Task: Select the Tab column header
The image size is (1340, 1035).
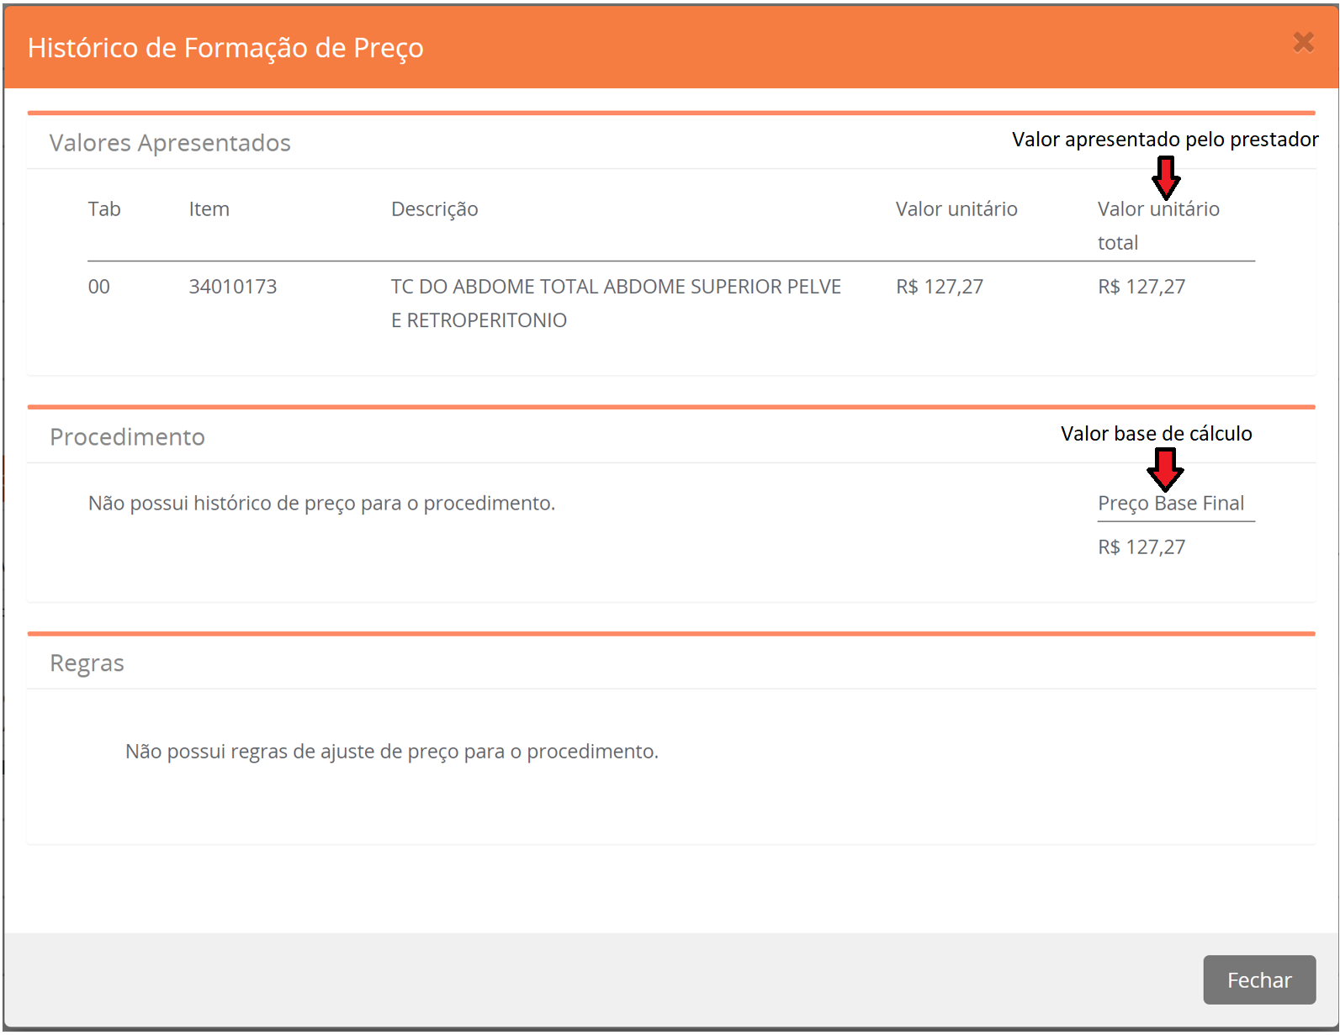Action: pyautogui.click(x=104, y=209)
